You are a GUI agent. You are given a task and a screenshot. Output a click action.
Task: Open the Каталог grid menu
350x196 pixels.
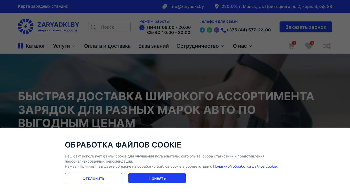tap(32, 46)
